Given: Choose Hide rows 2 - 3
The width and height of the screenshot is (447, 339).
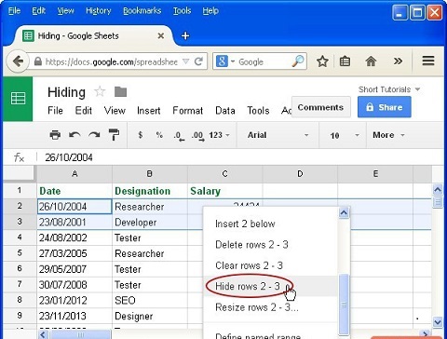Looking at the screenshot, I should (271, 286).
